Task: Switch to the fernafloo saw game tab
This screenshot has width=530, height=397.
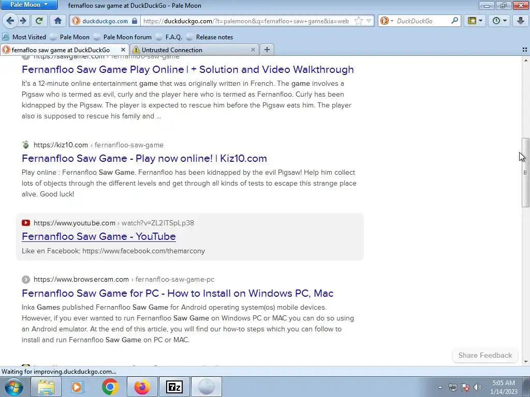Action: [61, 50]
